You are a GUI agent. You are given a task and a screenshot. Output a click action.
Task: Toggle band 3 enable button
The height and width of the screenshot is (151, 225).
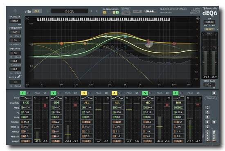pyautogui.click(x=84, y=93)
